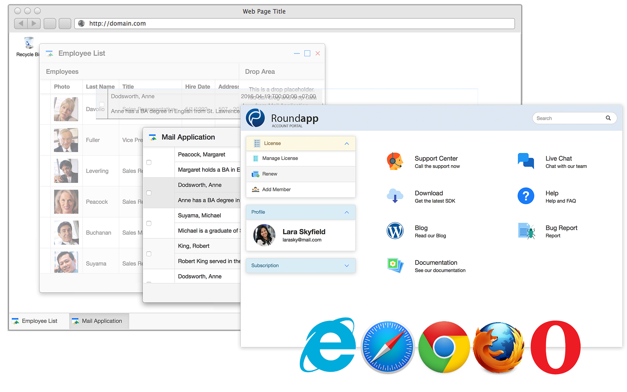Sort by Last Name column header

(100, 86)
